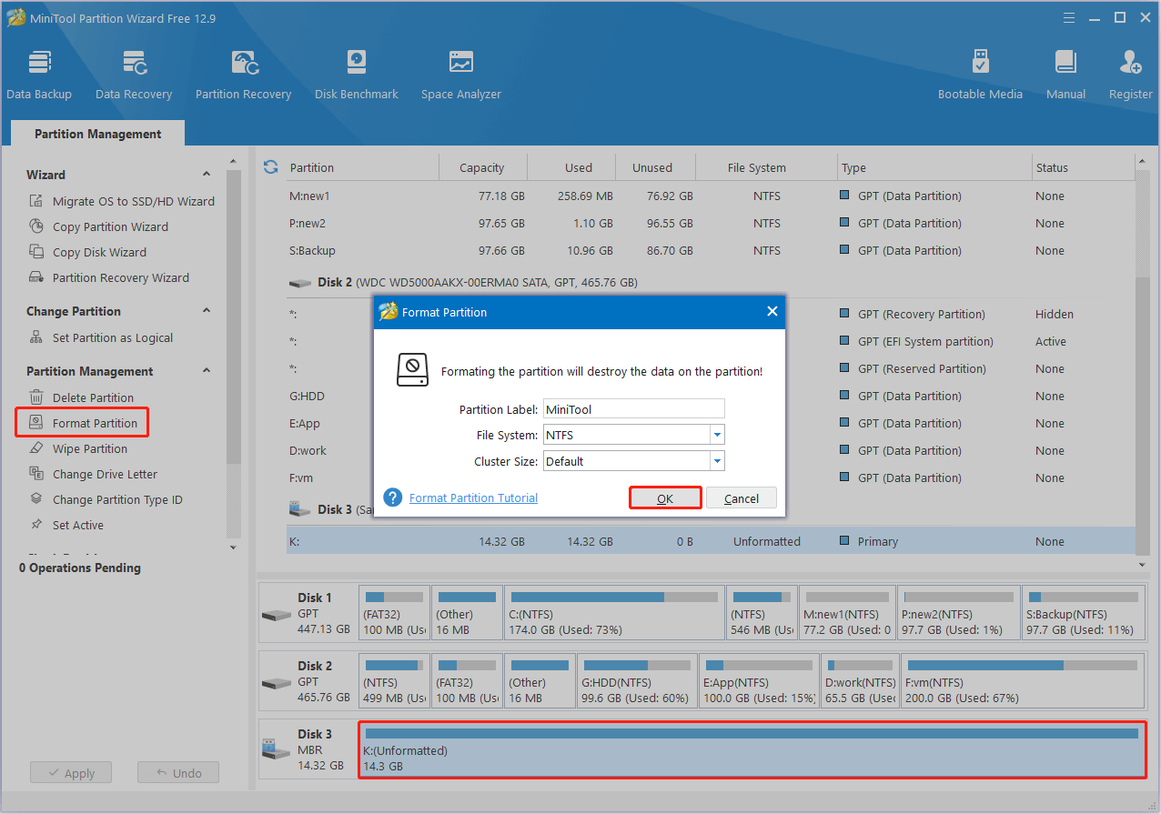This screenshot has width=1161, height=814.
Task: Create Bootable Media
Action: point(980,73)
